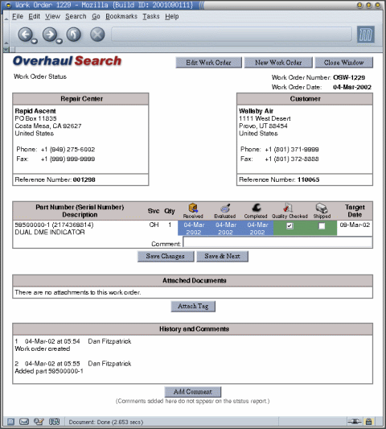386x429 pixels.
Task: Click the window menu icon in title bar
Action: tap(9, 5)
